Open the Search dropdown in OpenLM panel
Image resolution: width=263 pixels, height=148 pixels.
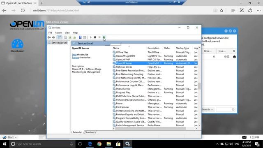coord(207,109)
